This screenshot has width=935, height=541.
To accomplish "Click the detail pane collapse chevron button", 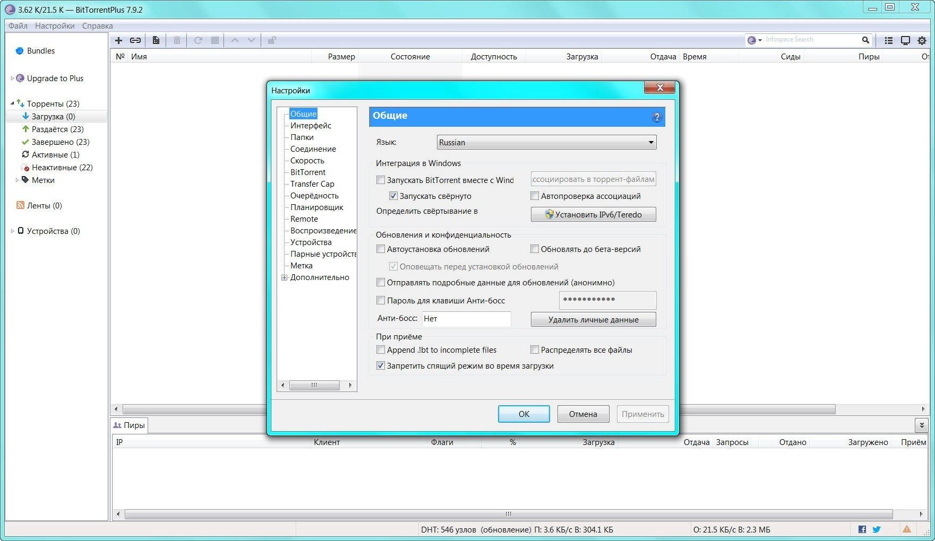I will [x=921, y=425].
